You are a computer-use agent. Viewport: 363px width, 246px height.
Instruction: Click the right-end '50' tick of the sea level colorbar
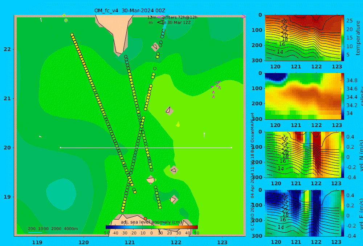(x=196, y=233)
